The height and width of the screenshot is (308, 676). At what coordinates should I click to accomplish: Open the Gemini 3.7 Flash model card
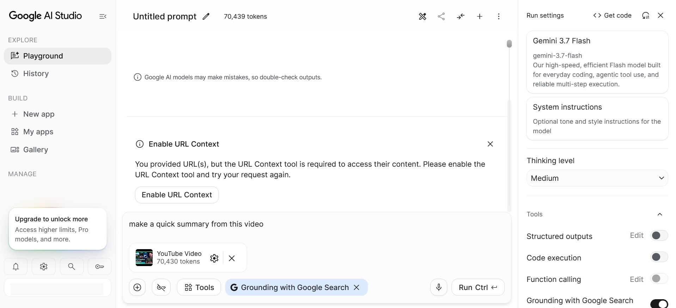coord(597,62)
